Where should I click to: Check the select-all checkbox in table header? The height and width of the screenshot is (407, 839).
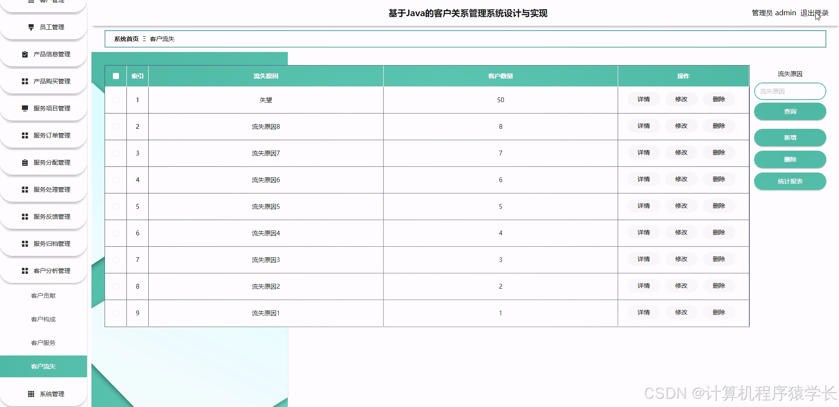(x=116, y=76)
